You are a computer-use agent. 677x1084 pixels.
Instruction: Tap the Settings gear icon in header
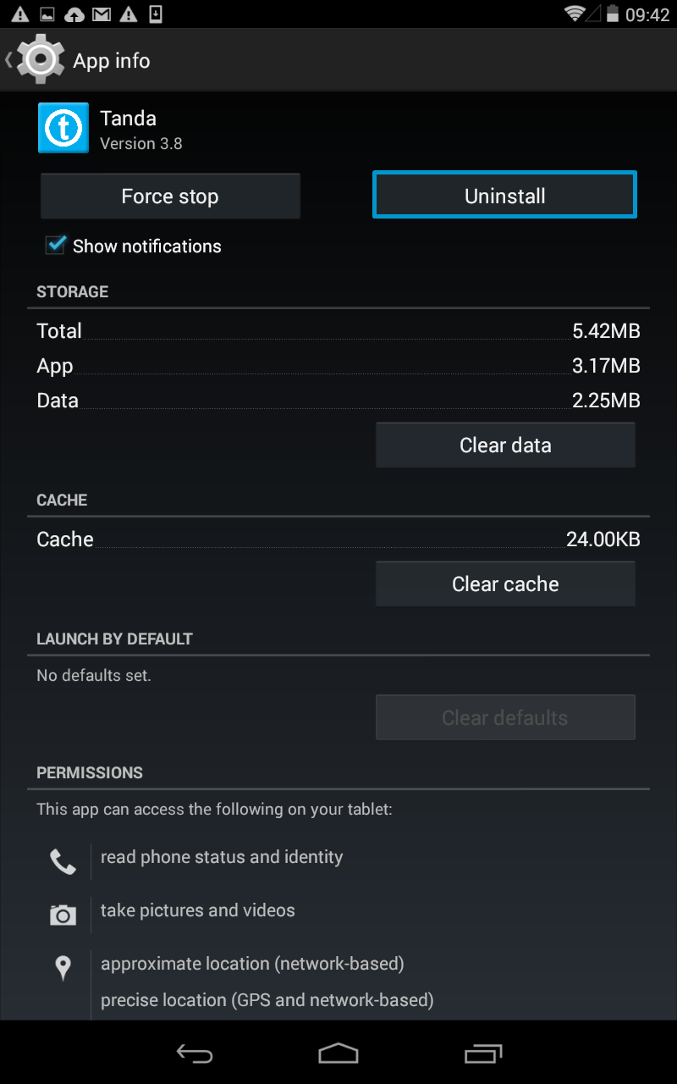pyautogui.click(x=41, y=59)
